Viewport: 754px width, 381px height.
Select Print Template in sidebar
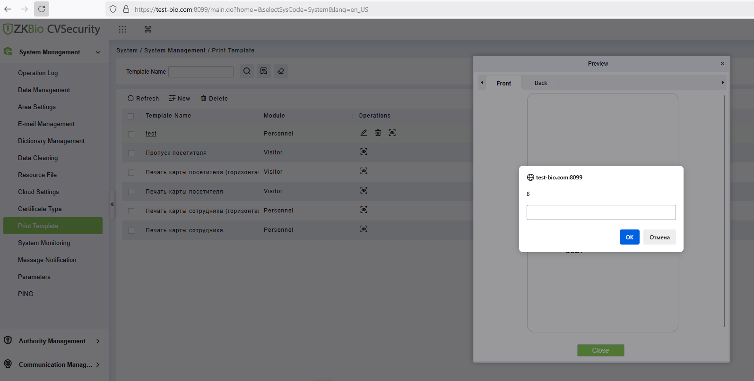coord(53,226)
